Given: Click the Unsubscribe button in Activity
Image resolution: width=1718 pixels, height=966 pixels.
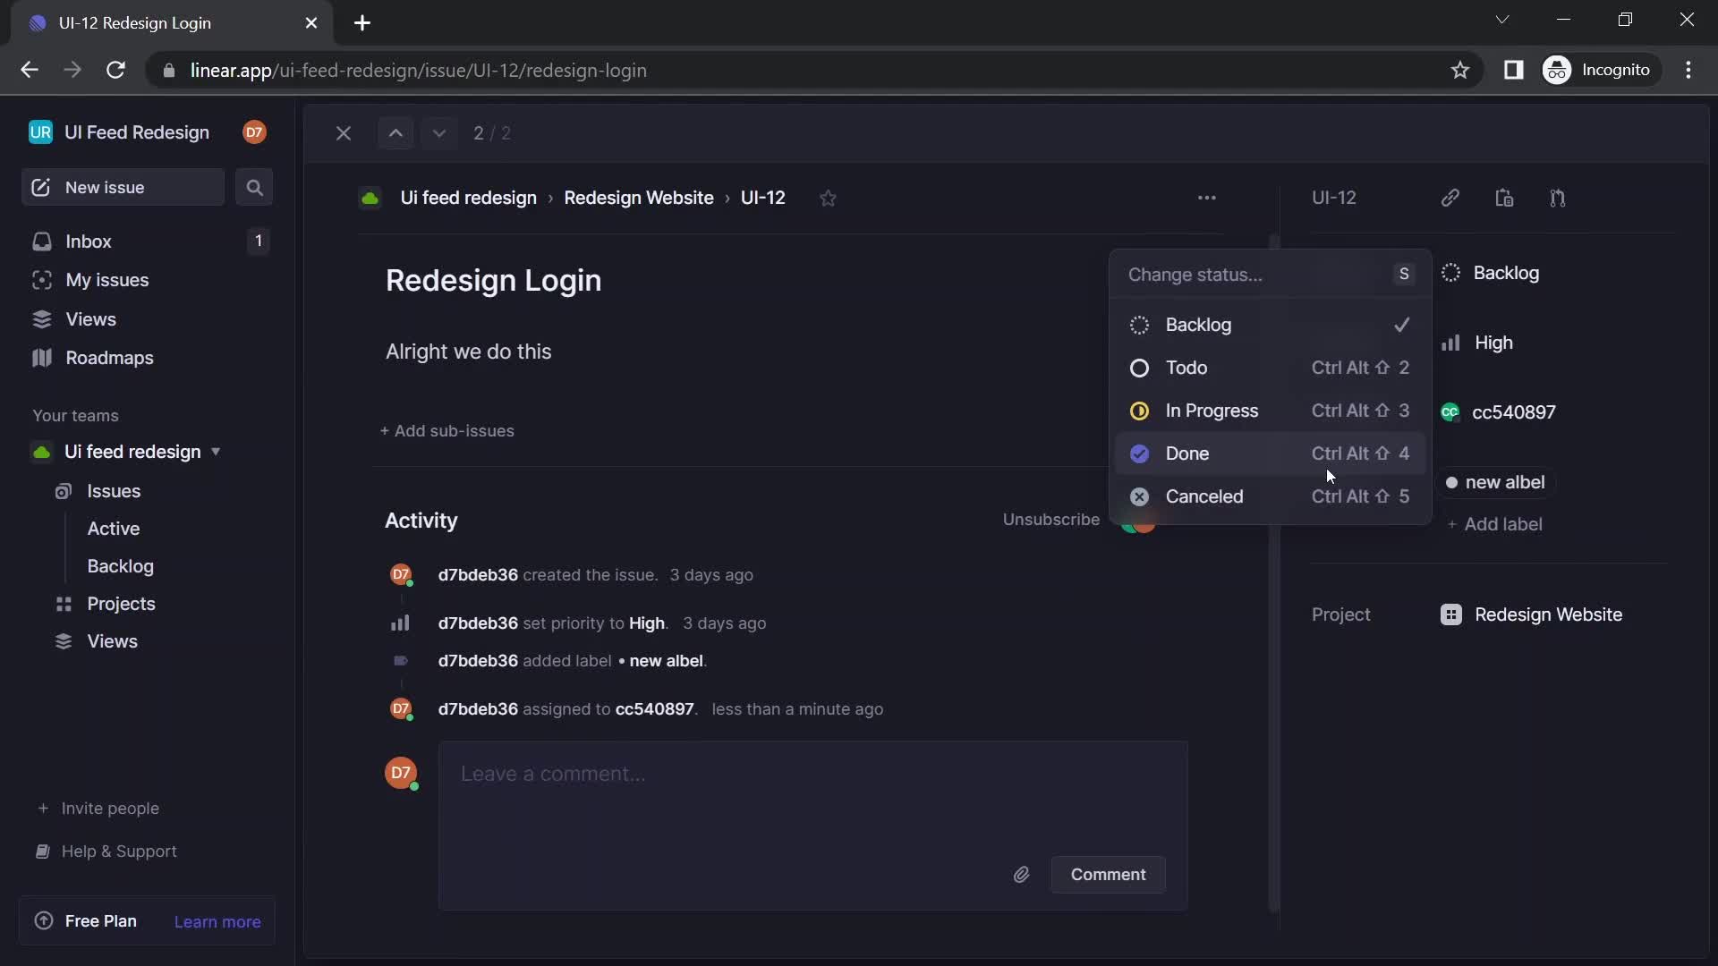Looking at the screenshot, I should click(1050, 519).
